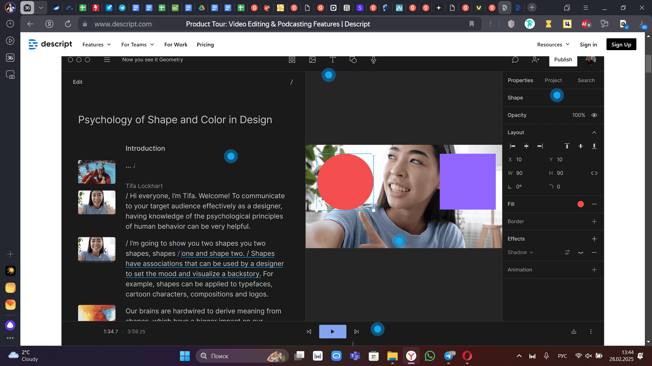The image size is (652, 366).
Task: Toggle the aspect ratio lock link icon
Action: pyautogui.click(x=594, y=173)
